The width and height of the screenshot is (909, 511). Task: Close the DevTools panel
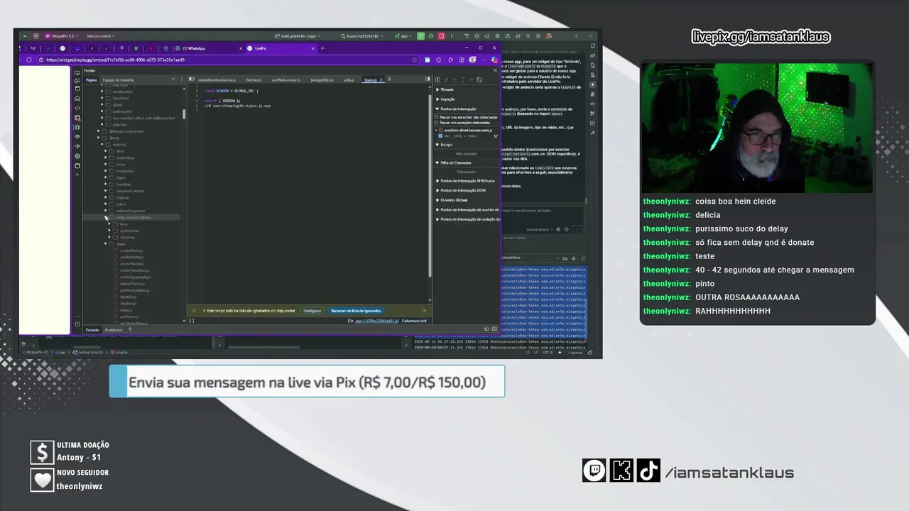[x=495, y=70]
